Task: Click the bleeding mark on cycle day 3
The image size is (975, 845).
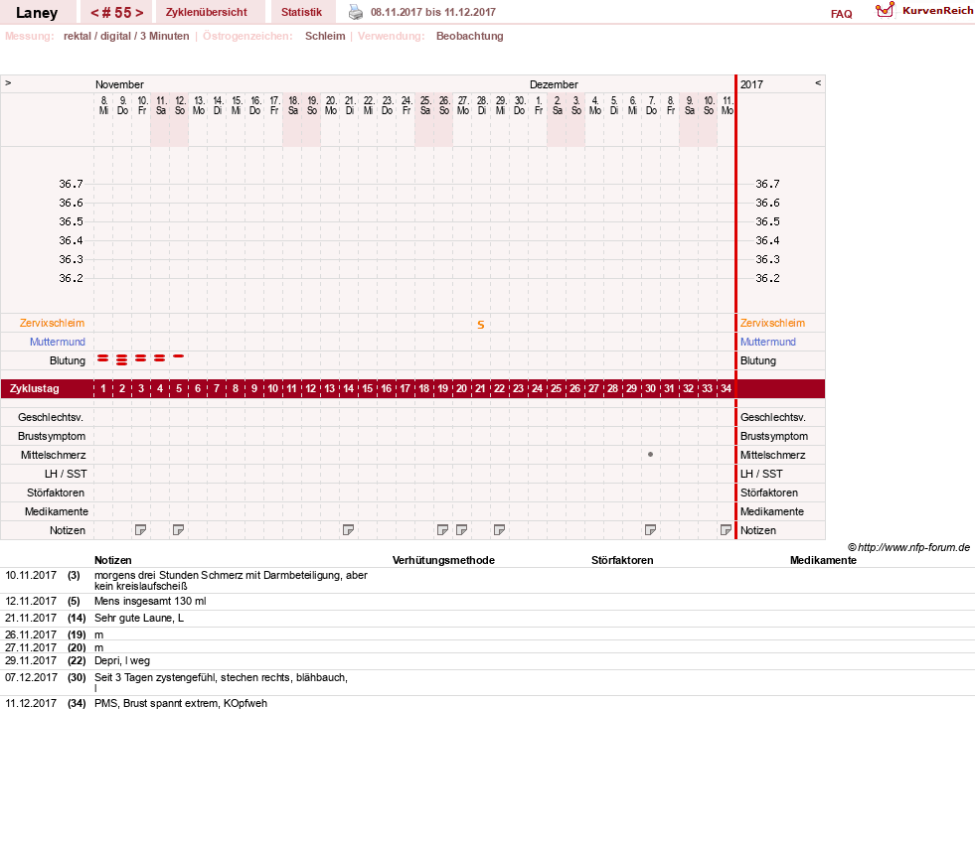Action: (x=140, y=358)
